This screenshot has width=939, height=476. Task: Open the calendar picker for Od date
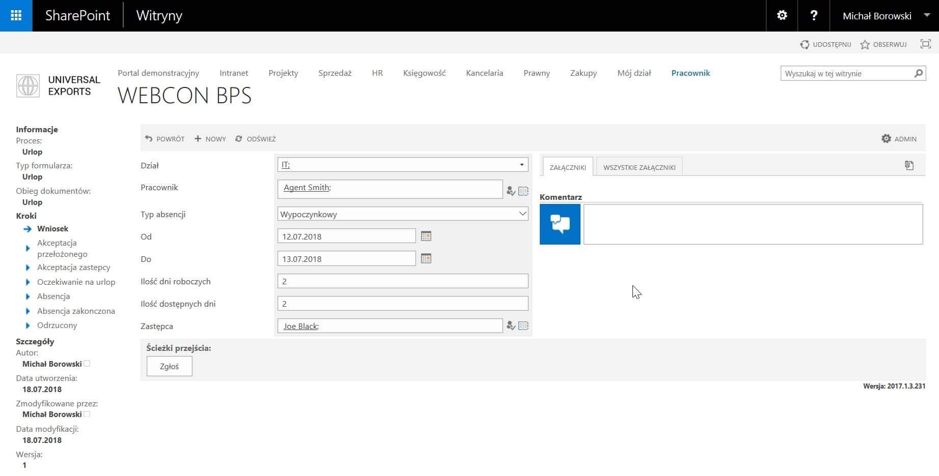tap(426, 236)
